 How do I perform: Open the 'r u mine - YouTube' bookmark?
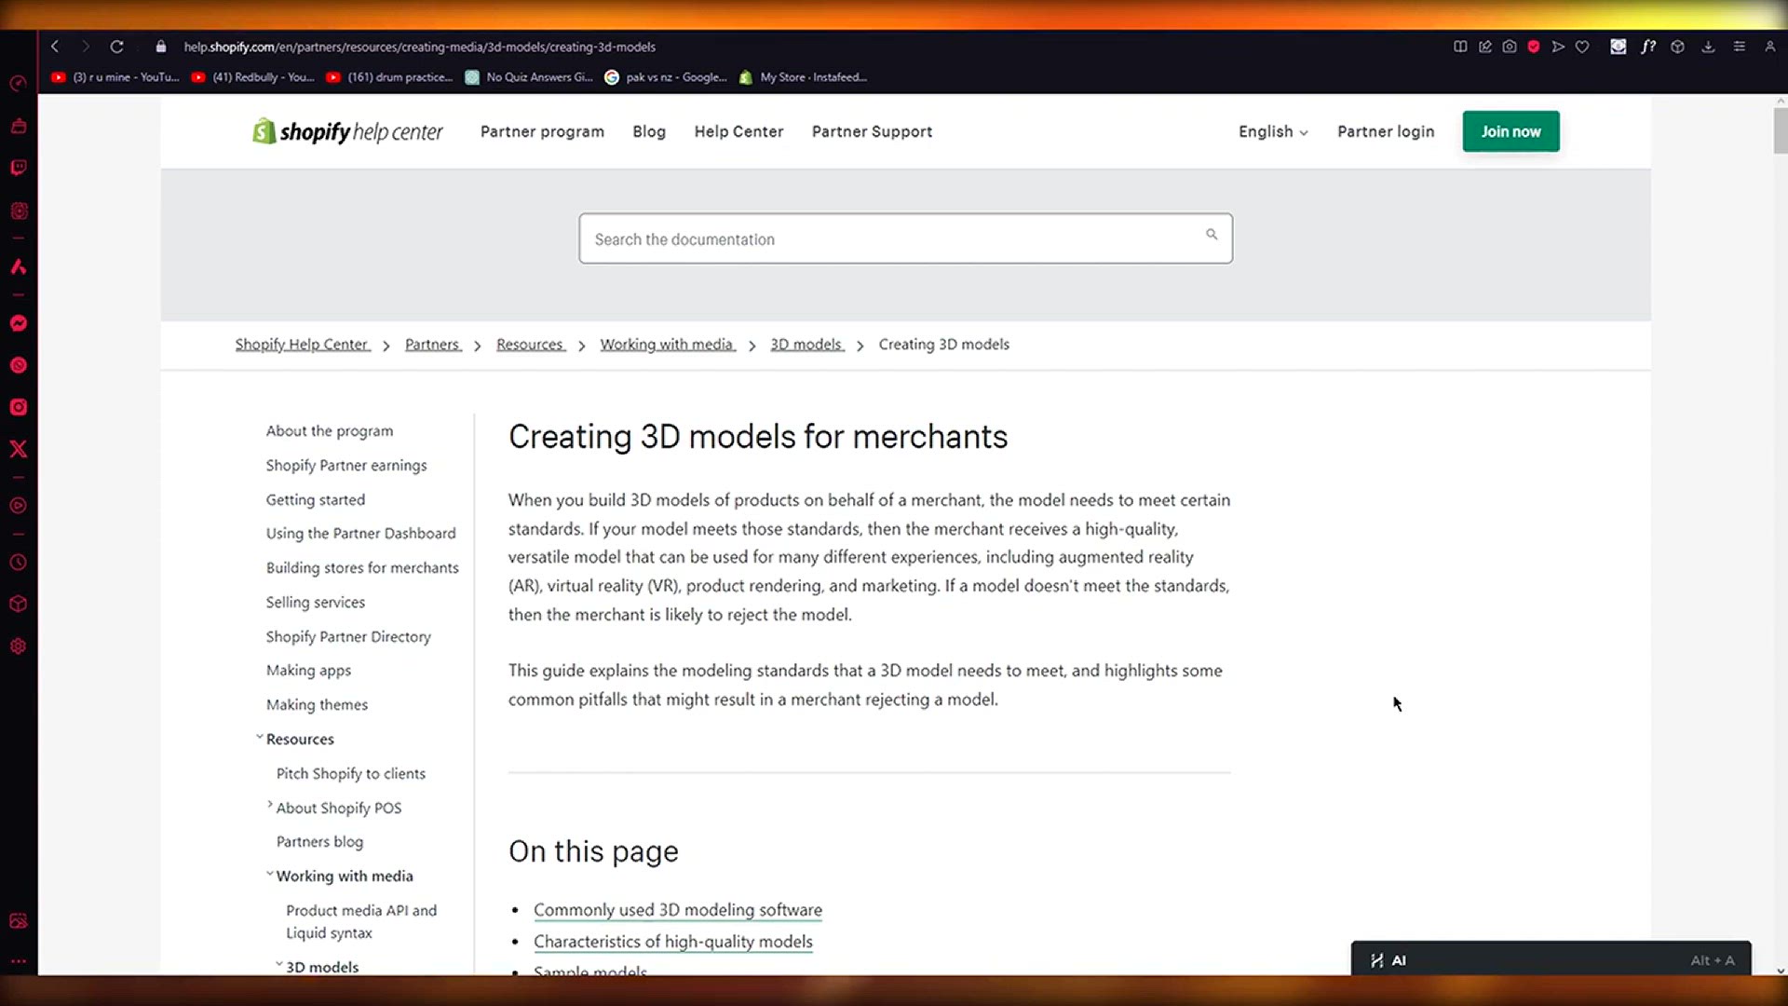(x=115, y=77)
